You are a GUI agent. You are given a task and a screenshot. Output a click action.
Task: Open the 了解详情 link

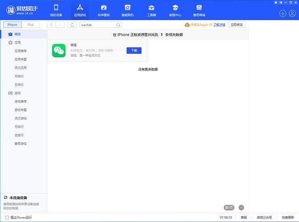[219, 25]
